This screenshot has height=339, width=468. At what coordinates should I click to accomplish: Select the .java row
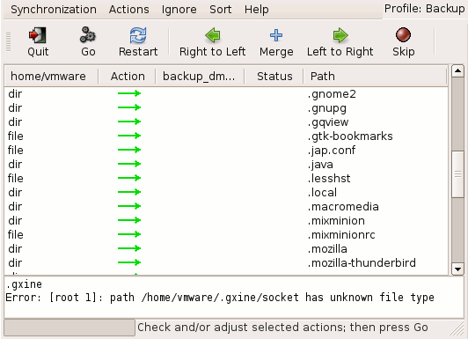click(226, 164)
